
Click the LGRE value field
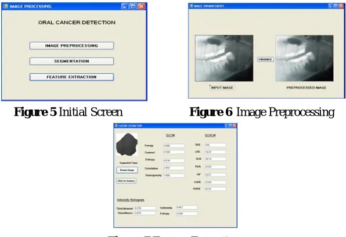(x=215, y=182)
